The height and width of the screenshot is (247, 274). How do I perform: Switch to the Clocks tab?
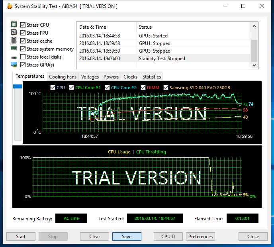tap(130, 77)
